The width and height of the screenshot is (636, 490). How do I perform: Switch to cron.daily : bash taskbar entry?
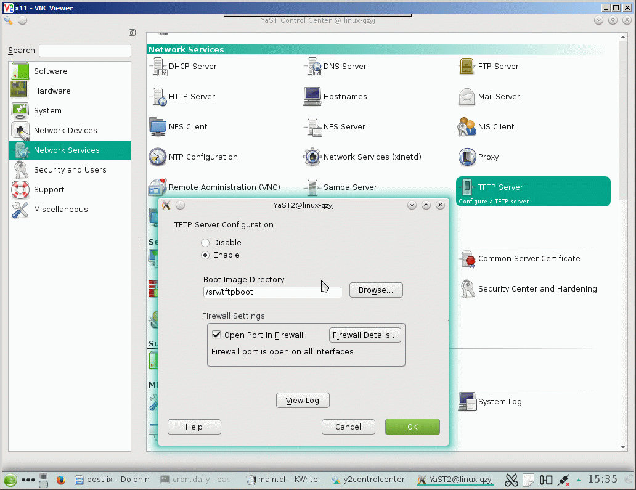(x=198, y=480)
